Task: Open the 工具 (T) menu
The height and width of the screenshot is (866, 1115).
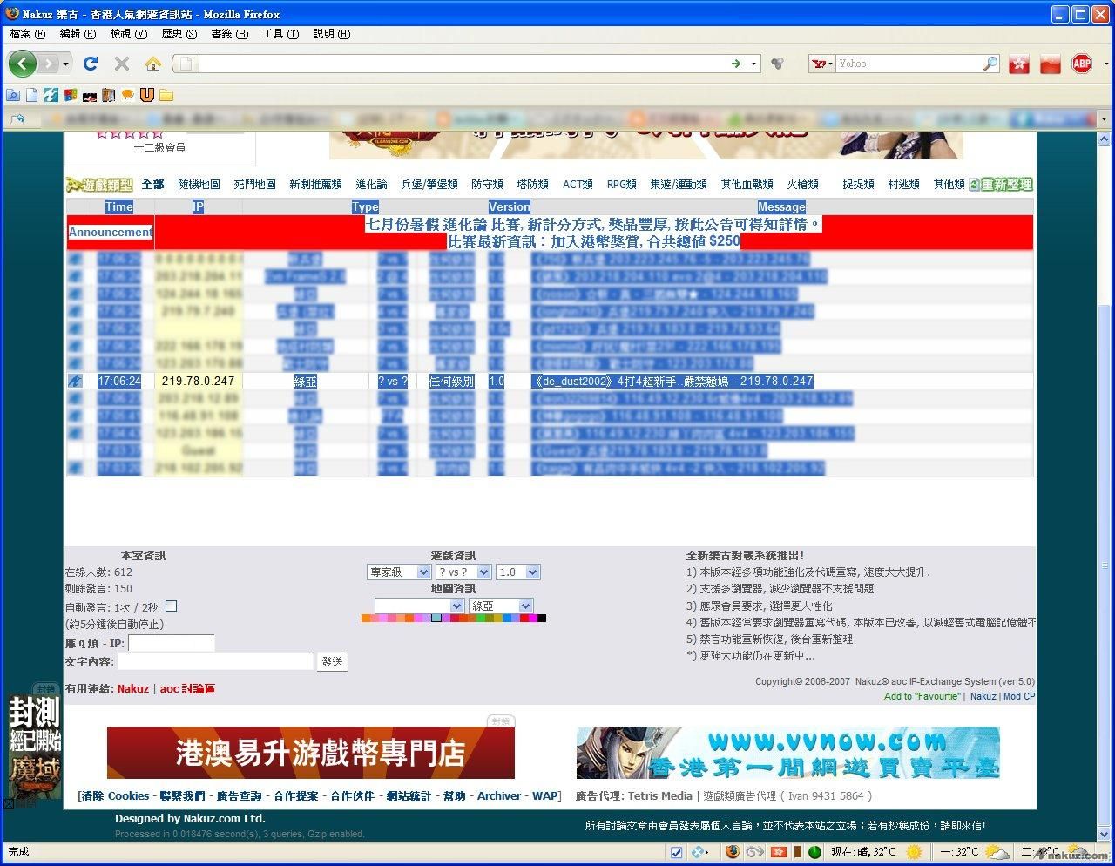Action: (280, 34)
